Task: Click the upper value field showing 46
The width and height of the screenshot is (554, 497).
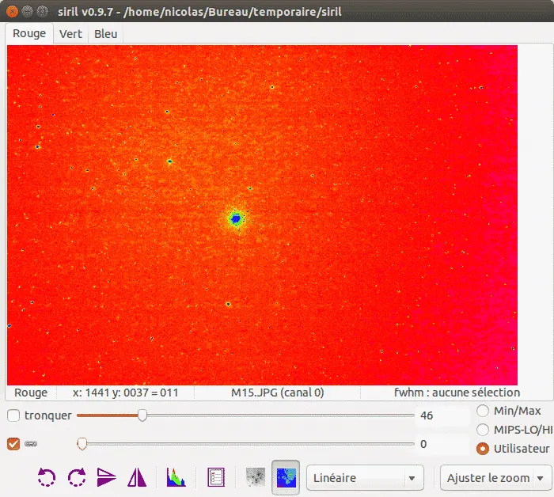Action: coord(443,415)
